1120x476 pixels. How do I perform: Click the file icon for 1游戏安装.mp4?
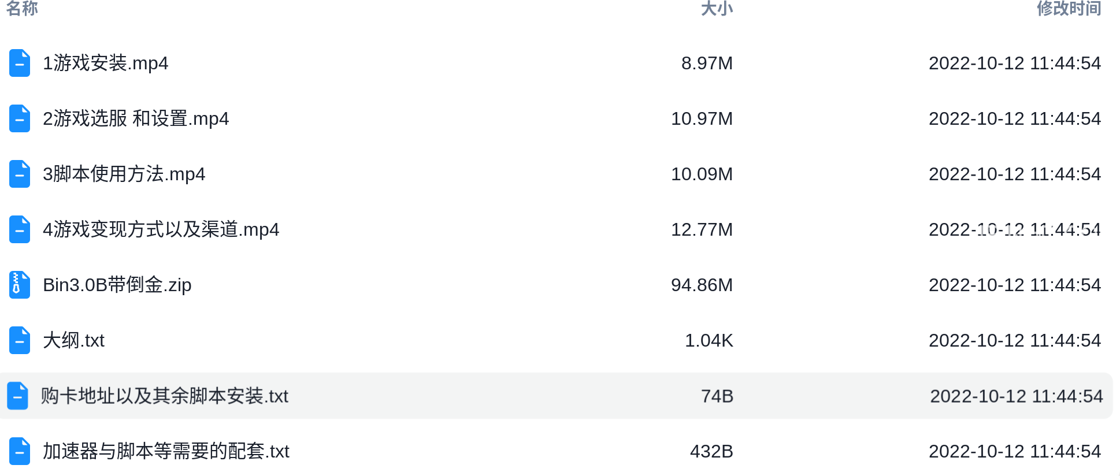(20, 63)
